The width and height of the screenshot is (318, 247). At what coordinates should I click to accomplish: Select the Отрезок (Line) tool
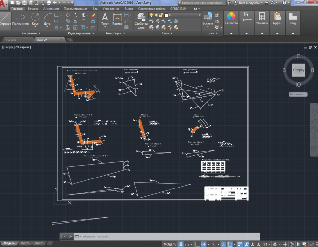(x=6, y=19)
